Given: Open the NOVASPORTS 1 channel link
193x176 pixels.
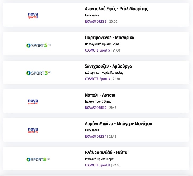Looking at the screenshot, I should tap(96, 137).
